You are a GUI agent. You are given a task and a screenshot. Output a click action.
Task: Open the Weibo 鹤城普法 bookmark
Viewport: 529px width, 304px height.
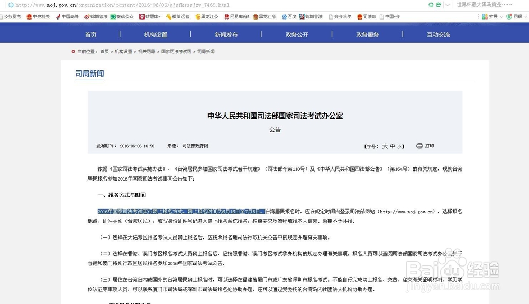click(x=96, y=16)
